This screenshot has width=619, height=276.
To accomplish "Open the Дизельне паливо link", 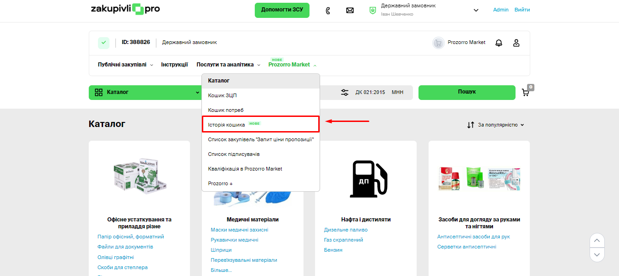I will click(x=346, y=230).
